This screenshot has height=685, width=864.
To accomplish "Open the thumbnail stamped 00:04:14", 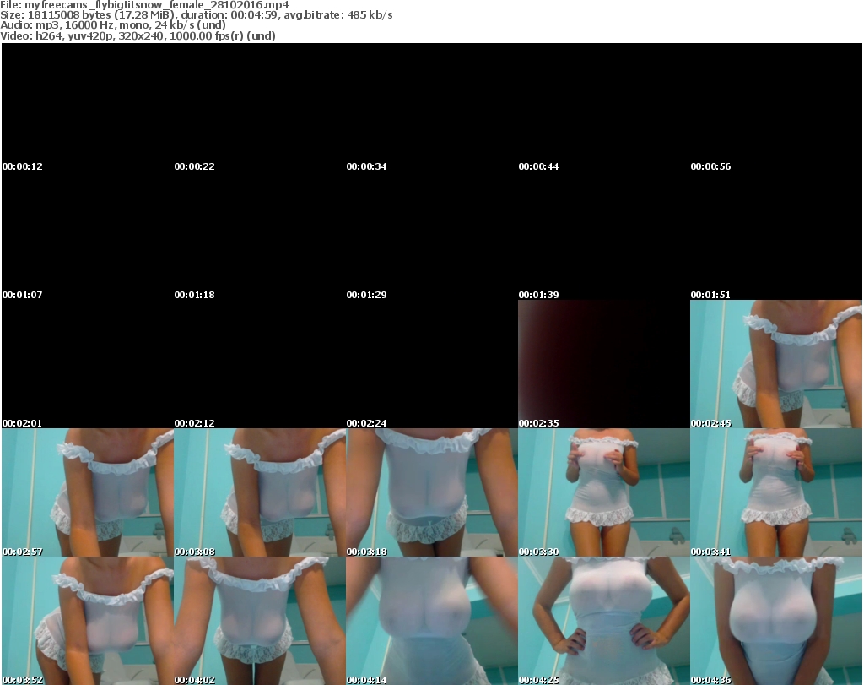I will coord(432,621).
